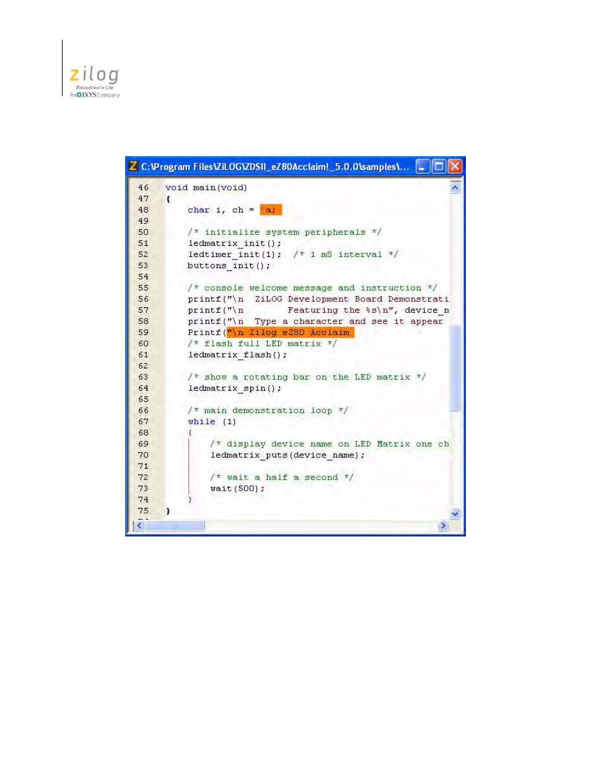Click buttons_init(); on line 53
This screenshot has height=765, width=591.
tap(229, 266)
